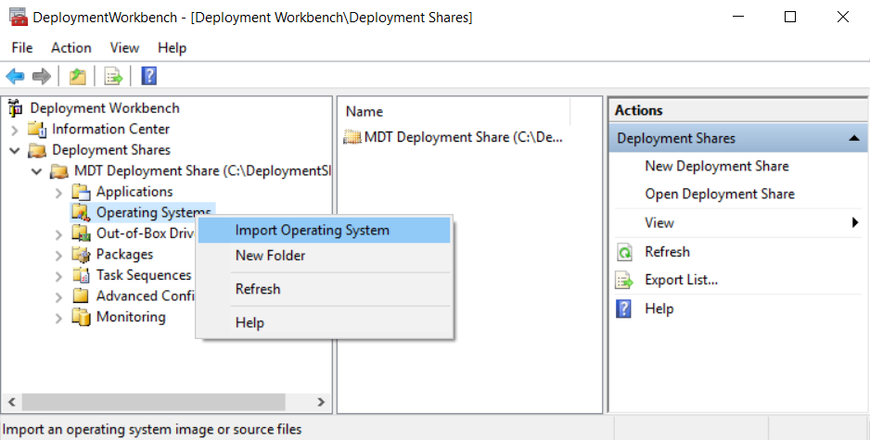Click the Task Sequences node icon
Viewport: 870px width, 440px height.
(81, 275)
